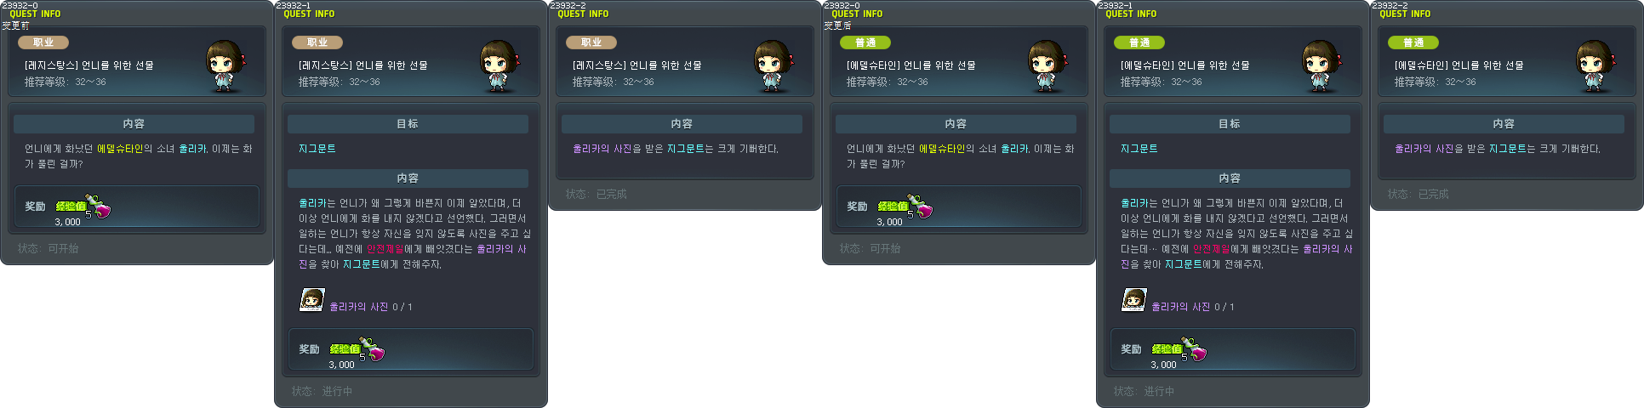The image size is (1644, 408).
Task: Click the EXP potion icon in the 普通 23932-1 panel
Action: click(x=1194, y=349)
